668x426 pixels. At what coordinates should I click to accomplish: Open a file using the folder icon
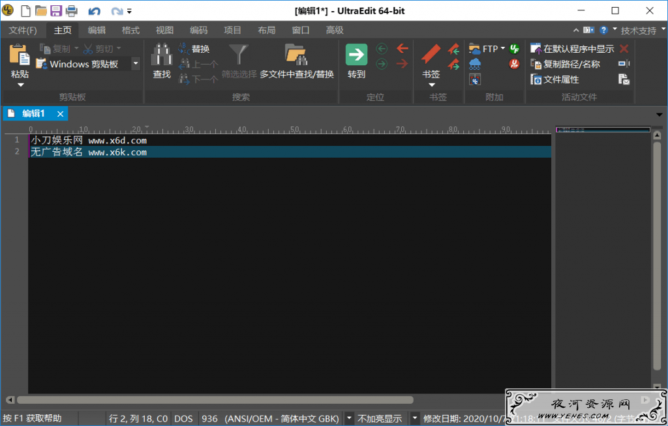click(x=41, y=10)
